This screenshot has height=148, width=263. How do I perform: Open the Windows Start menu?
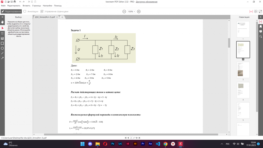[83, 144]
